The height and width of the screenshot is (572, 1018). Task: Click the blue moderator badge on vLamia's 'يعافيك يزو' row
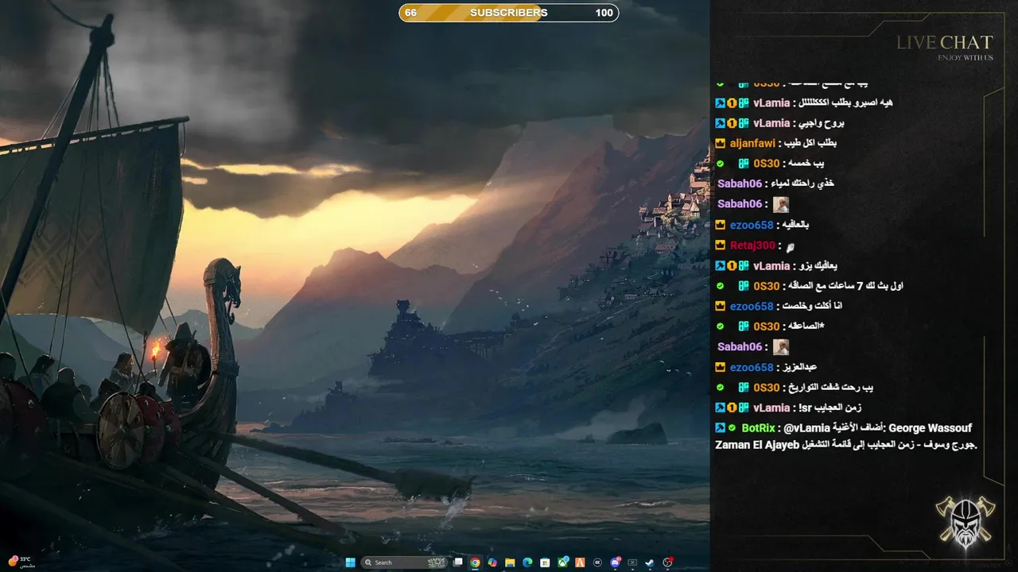tap(721, 266)
